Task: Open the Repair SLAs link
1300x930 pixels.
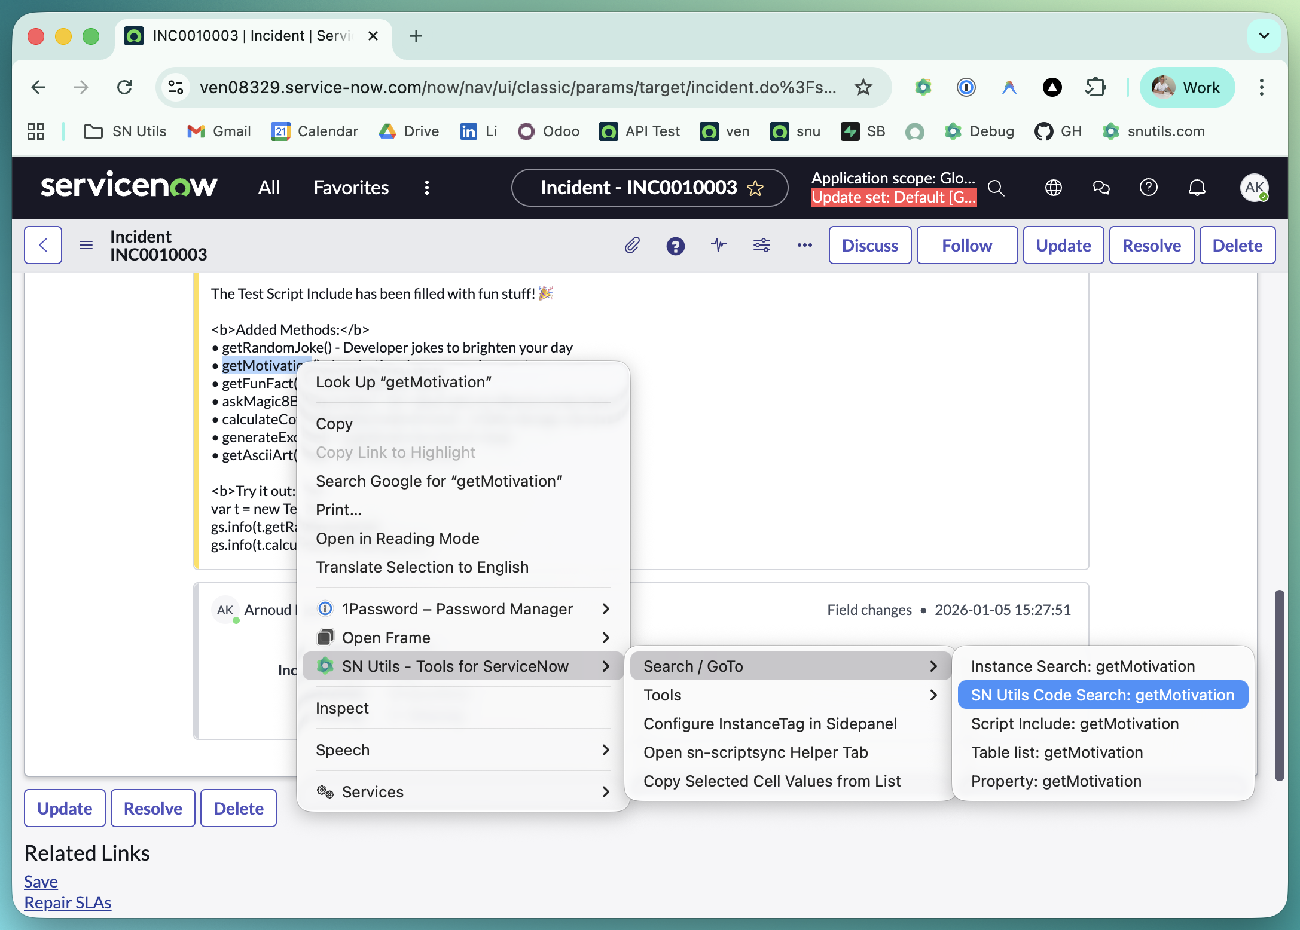Action: tap(68, 903)
